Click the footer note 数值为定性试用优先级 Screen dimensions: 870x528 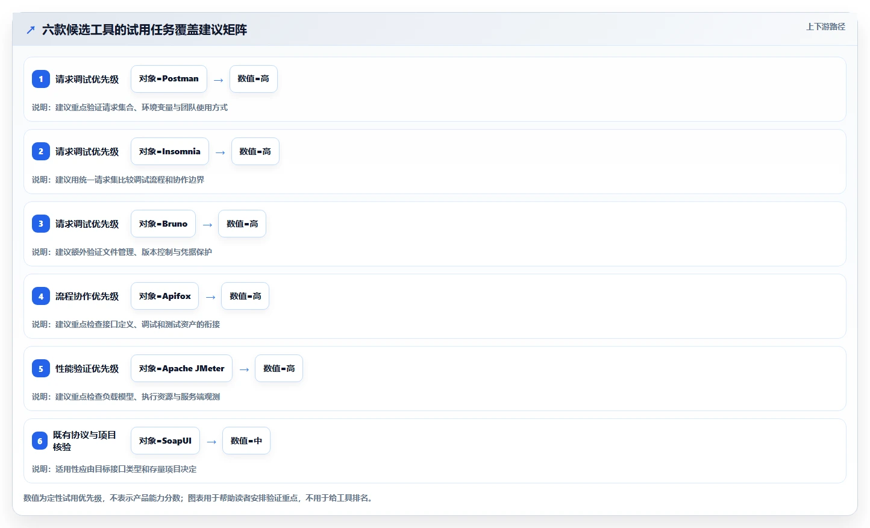199,498
